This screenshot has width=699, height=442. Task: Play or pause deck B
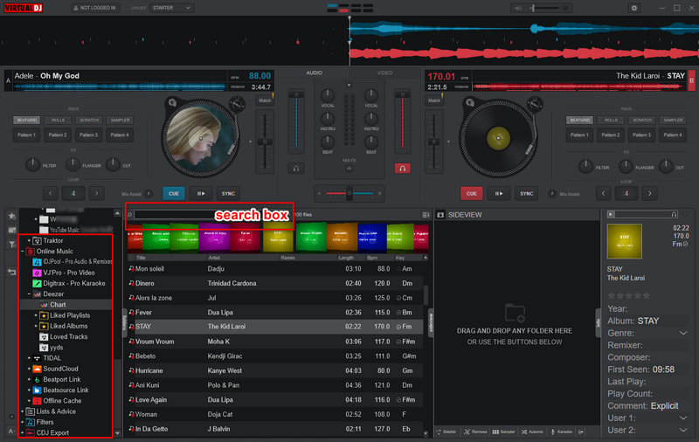pyautogui.click(x=499, y=194)
